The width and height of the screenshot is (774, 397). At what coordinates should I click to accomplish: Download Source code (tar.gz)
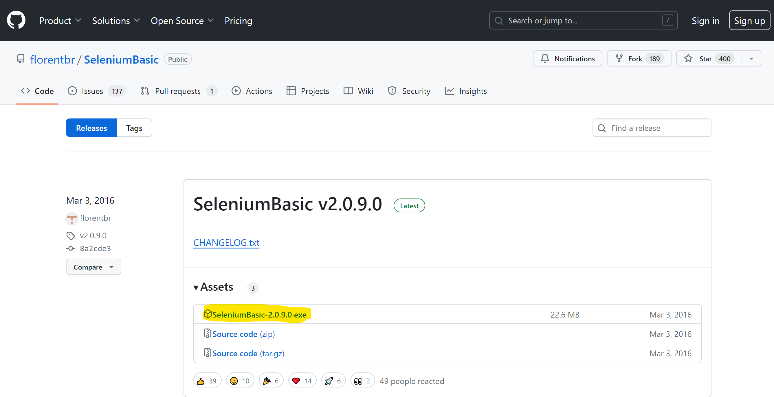[x=247, y=353]
